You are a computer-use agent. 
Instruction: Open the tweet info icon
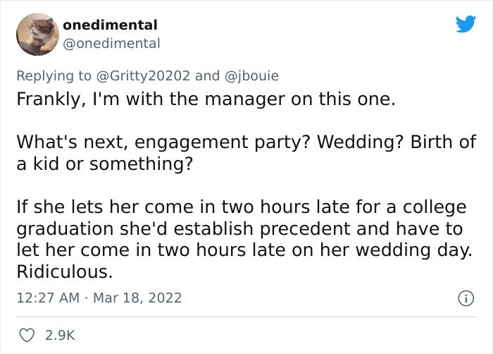[466, 298]
